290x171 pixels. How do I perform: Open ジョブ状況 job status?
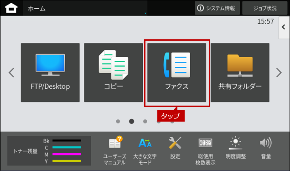click(265, 8)
